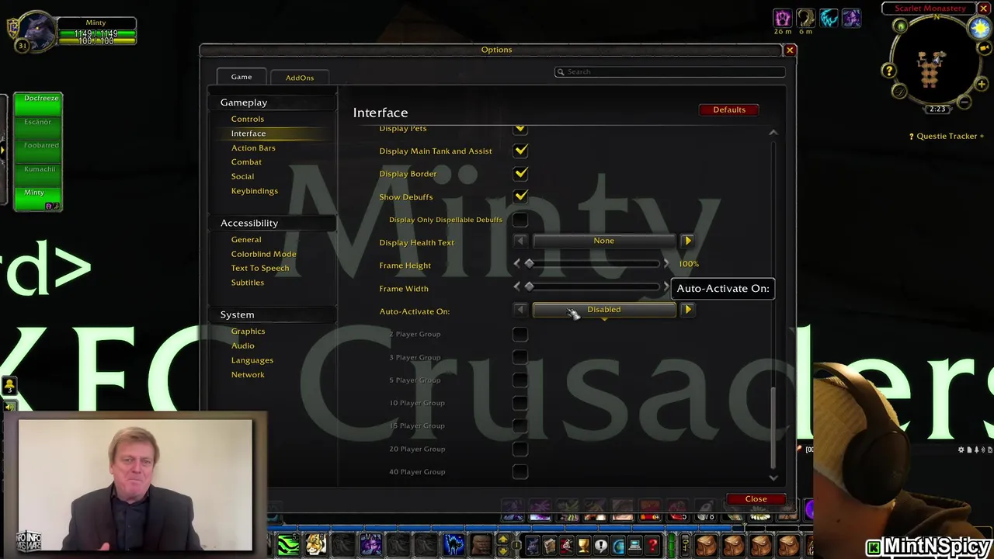Use the green striped ability on action bar
994x559 pixels.
click(x=288, y=545)
